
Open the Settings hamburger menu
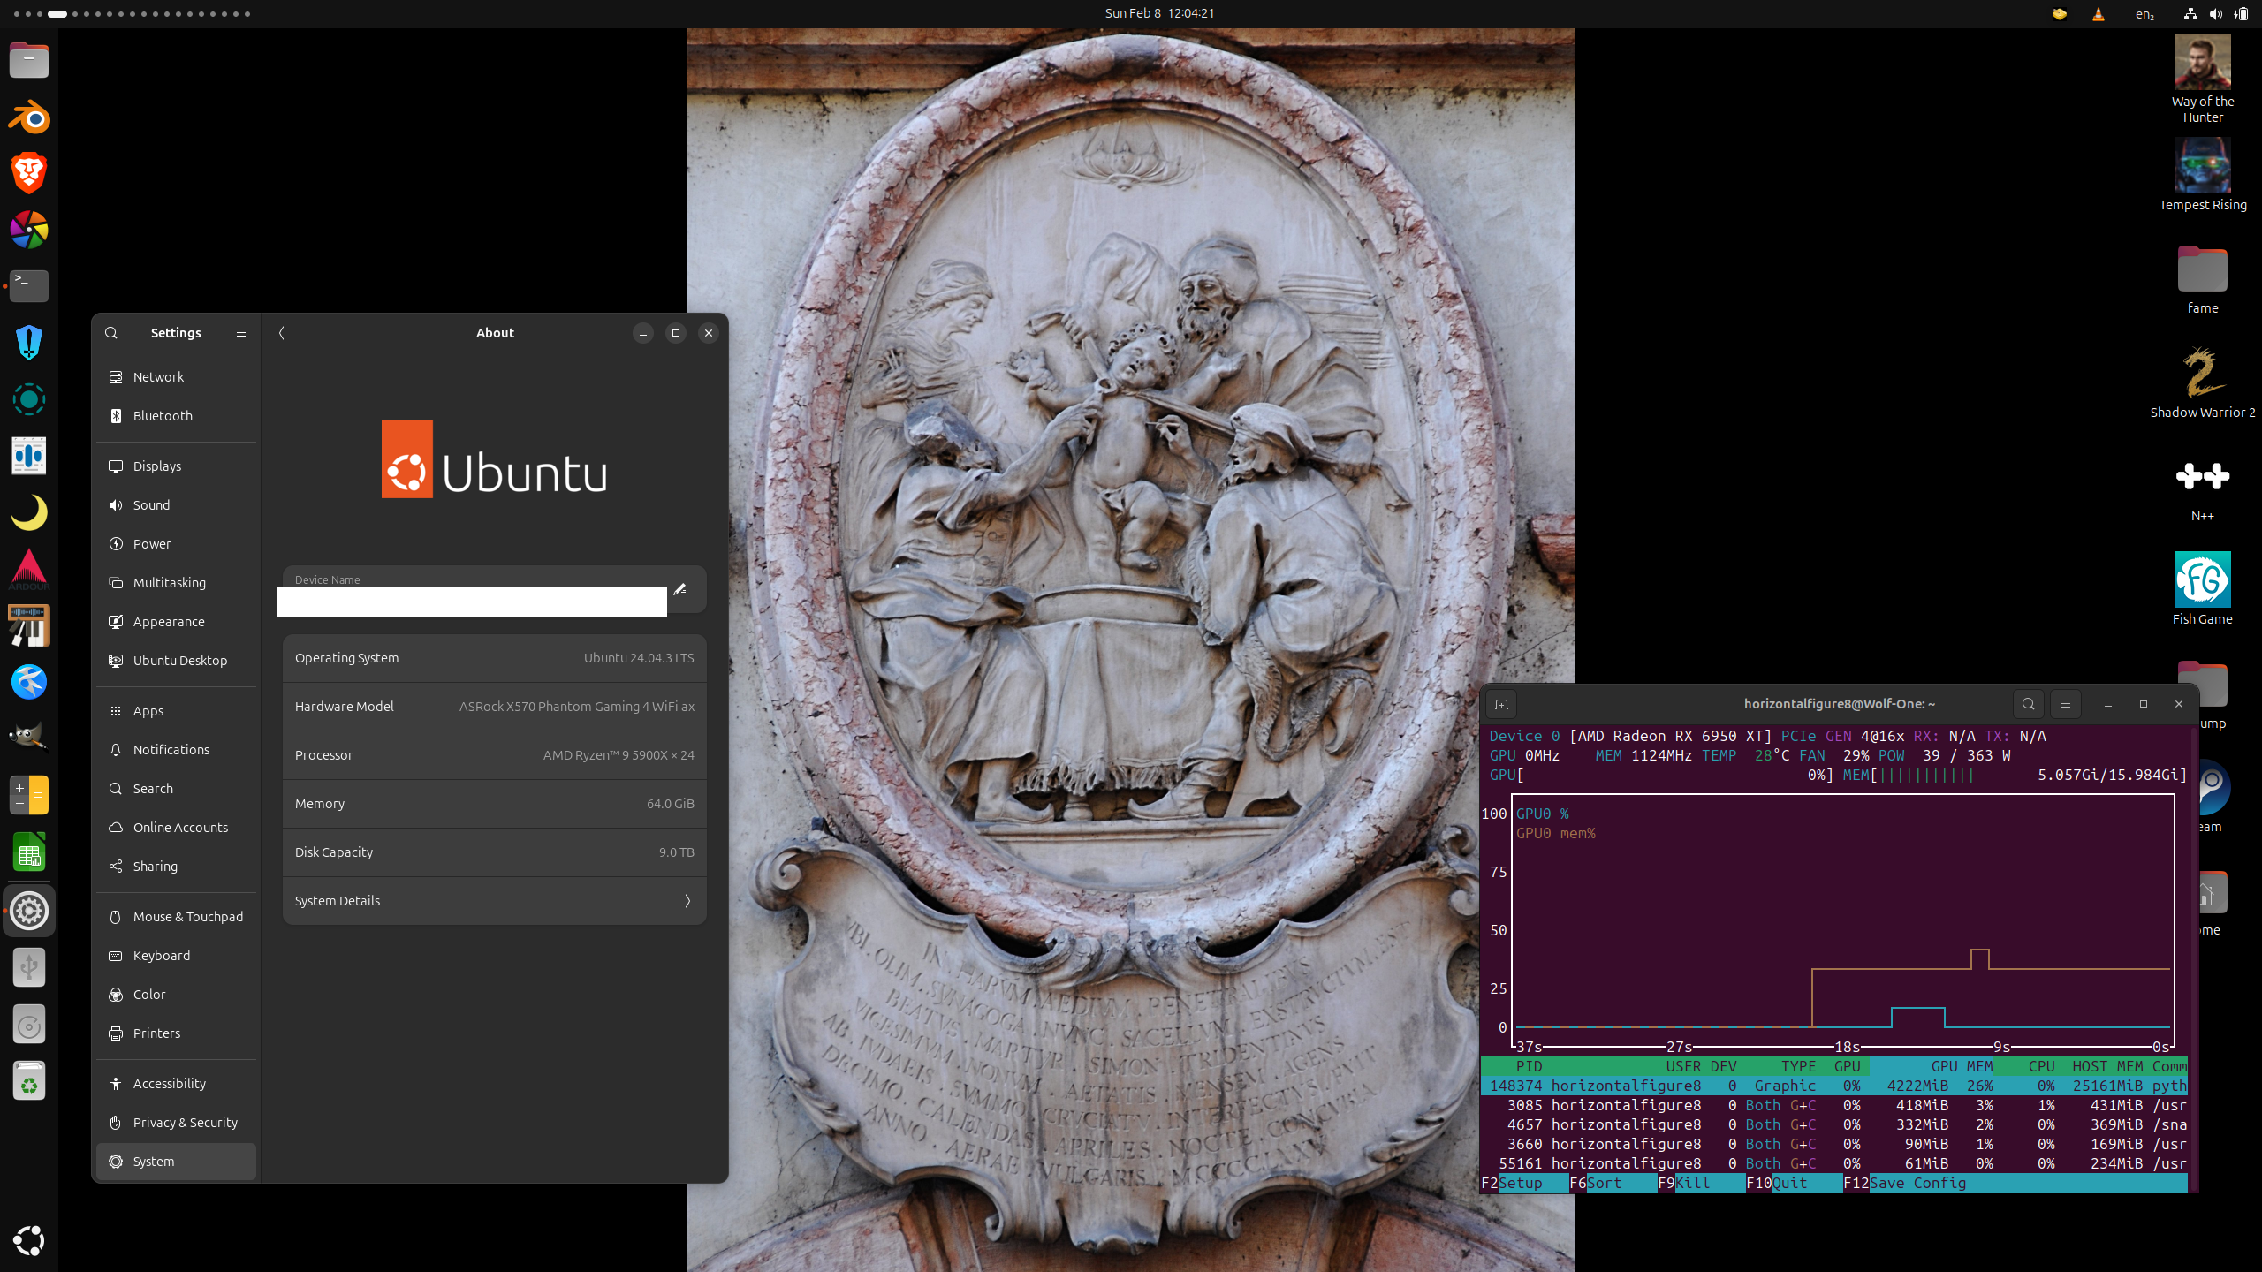pyautogui.click(x=240, y=333)
